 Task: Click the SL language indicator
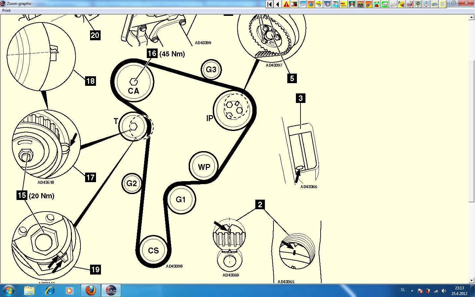tap(403, 290)
